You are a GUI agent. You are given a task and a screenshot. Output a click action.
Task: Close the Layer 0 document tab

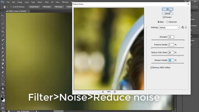29,11
